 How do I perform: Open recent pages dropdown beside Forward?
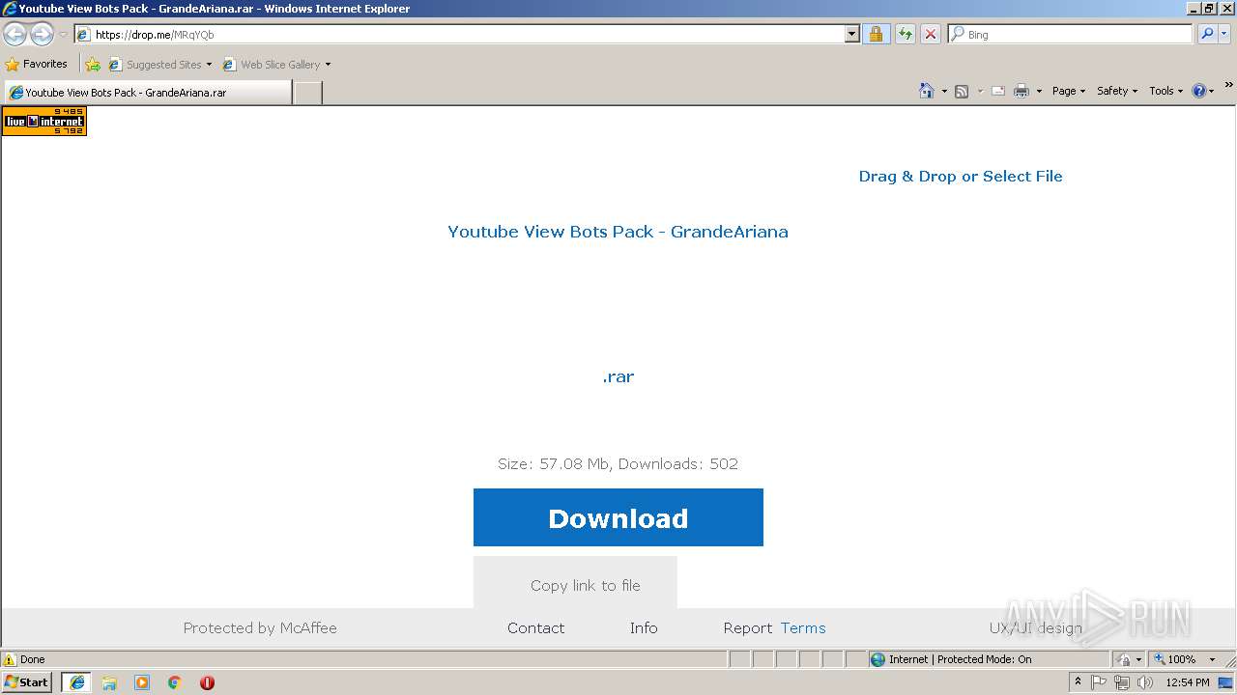pos(63,35)
